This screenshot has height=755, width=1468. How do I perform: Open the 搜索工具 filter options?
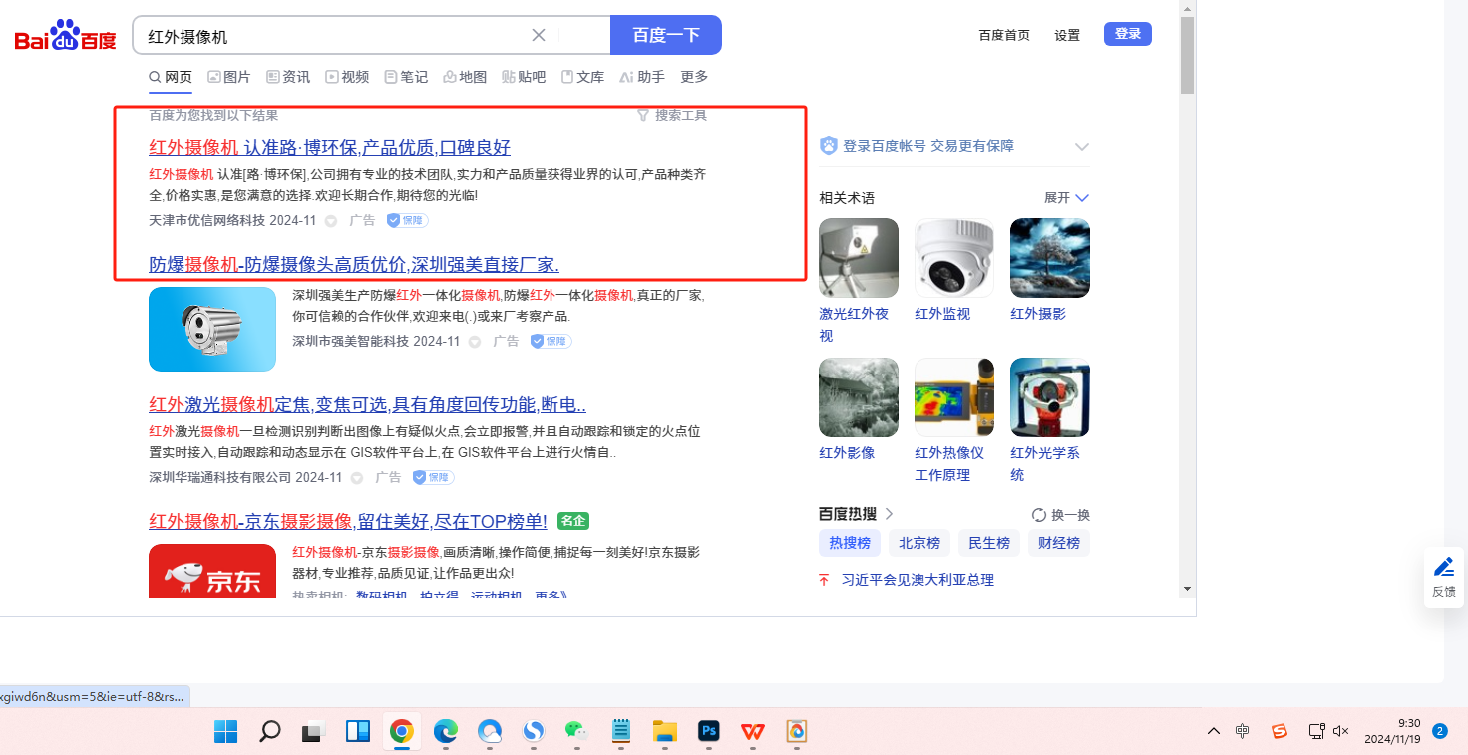[x=672, y=115]
